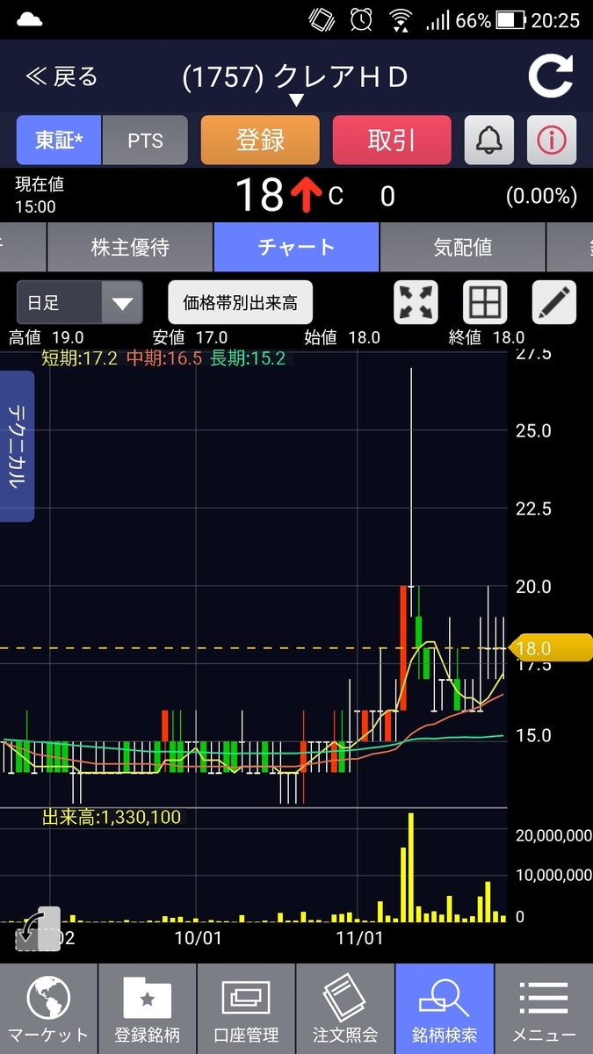Open the 株主優待 tab
The height and width of the screenshot is (1054, 593).
130,247
